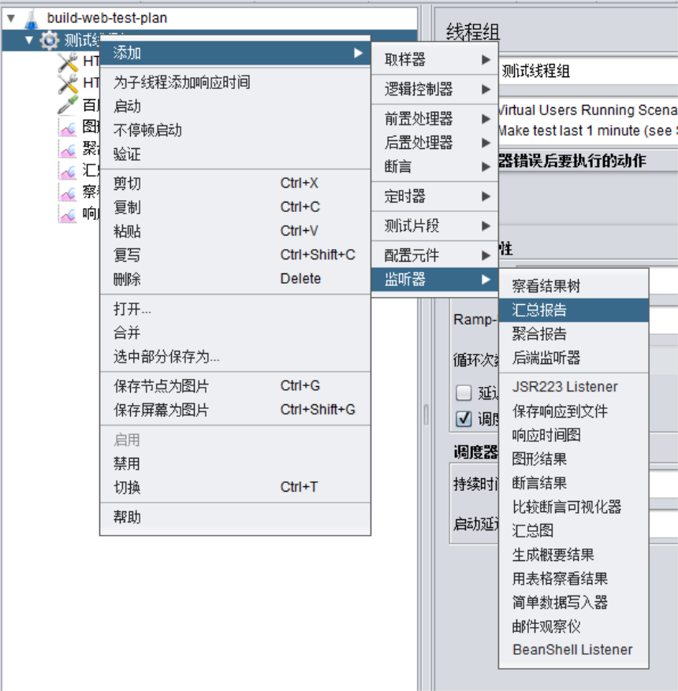Click the vertical split pane divider handle

[427, 414]
